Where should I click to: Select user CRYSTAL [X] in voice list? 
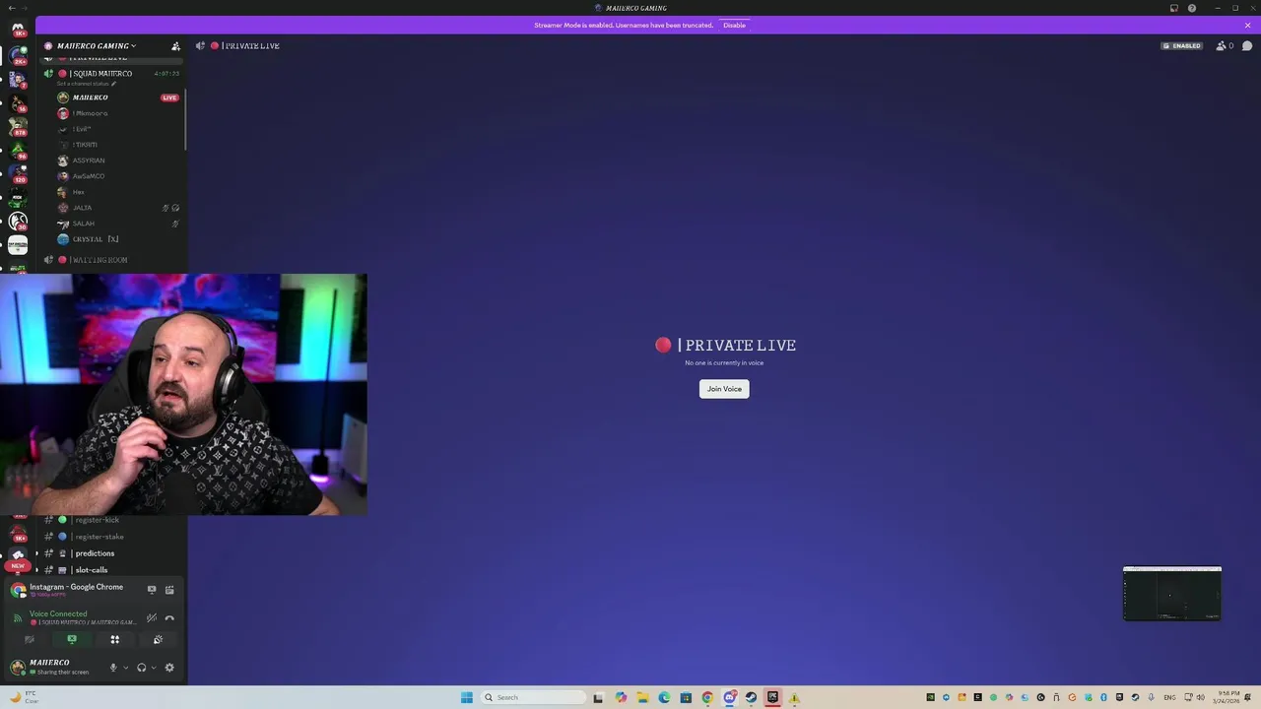[118, 239]
